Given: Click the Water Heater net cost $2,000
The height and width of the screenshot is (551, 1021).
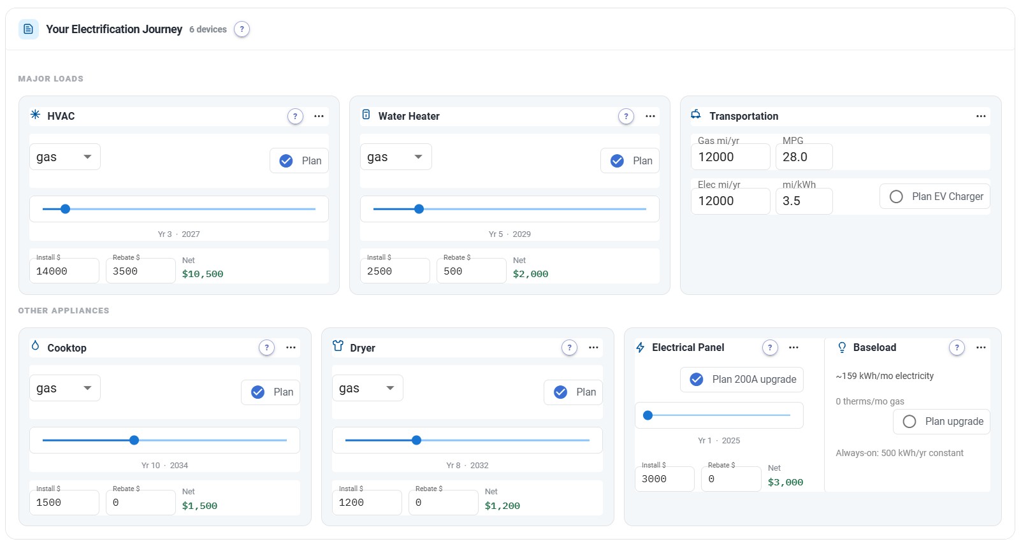Looking at the screenshot, I should (531, 274).
